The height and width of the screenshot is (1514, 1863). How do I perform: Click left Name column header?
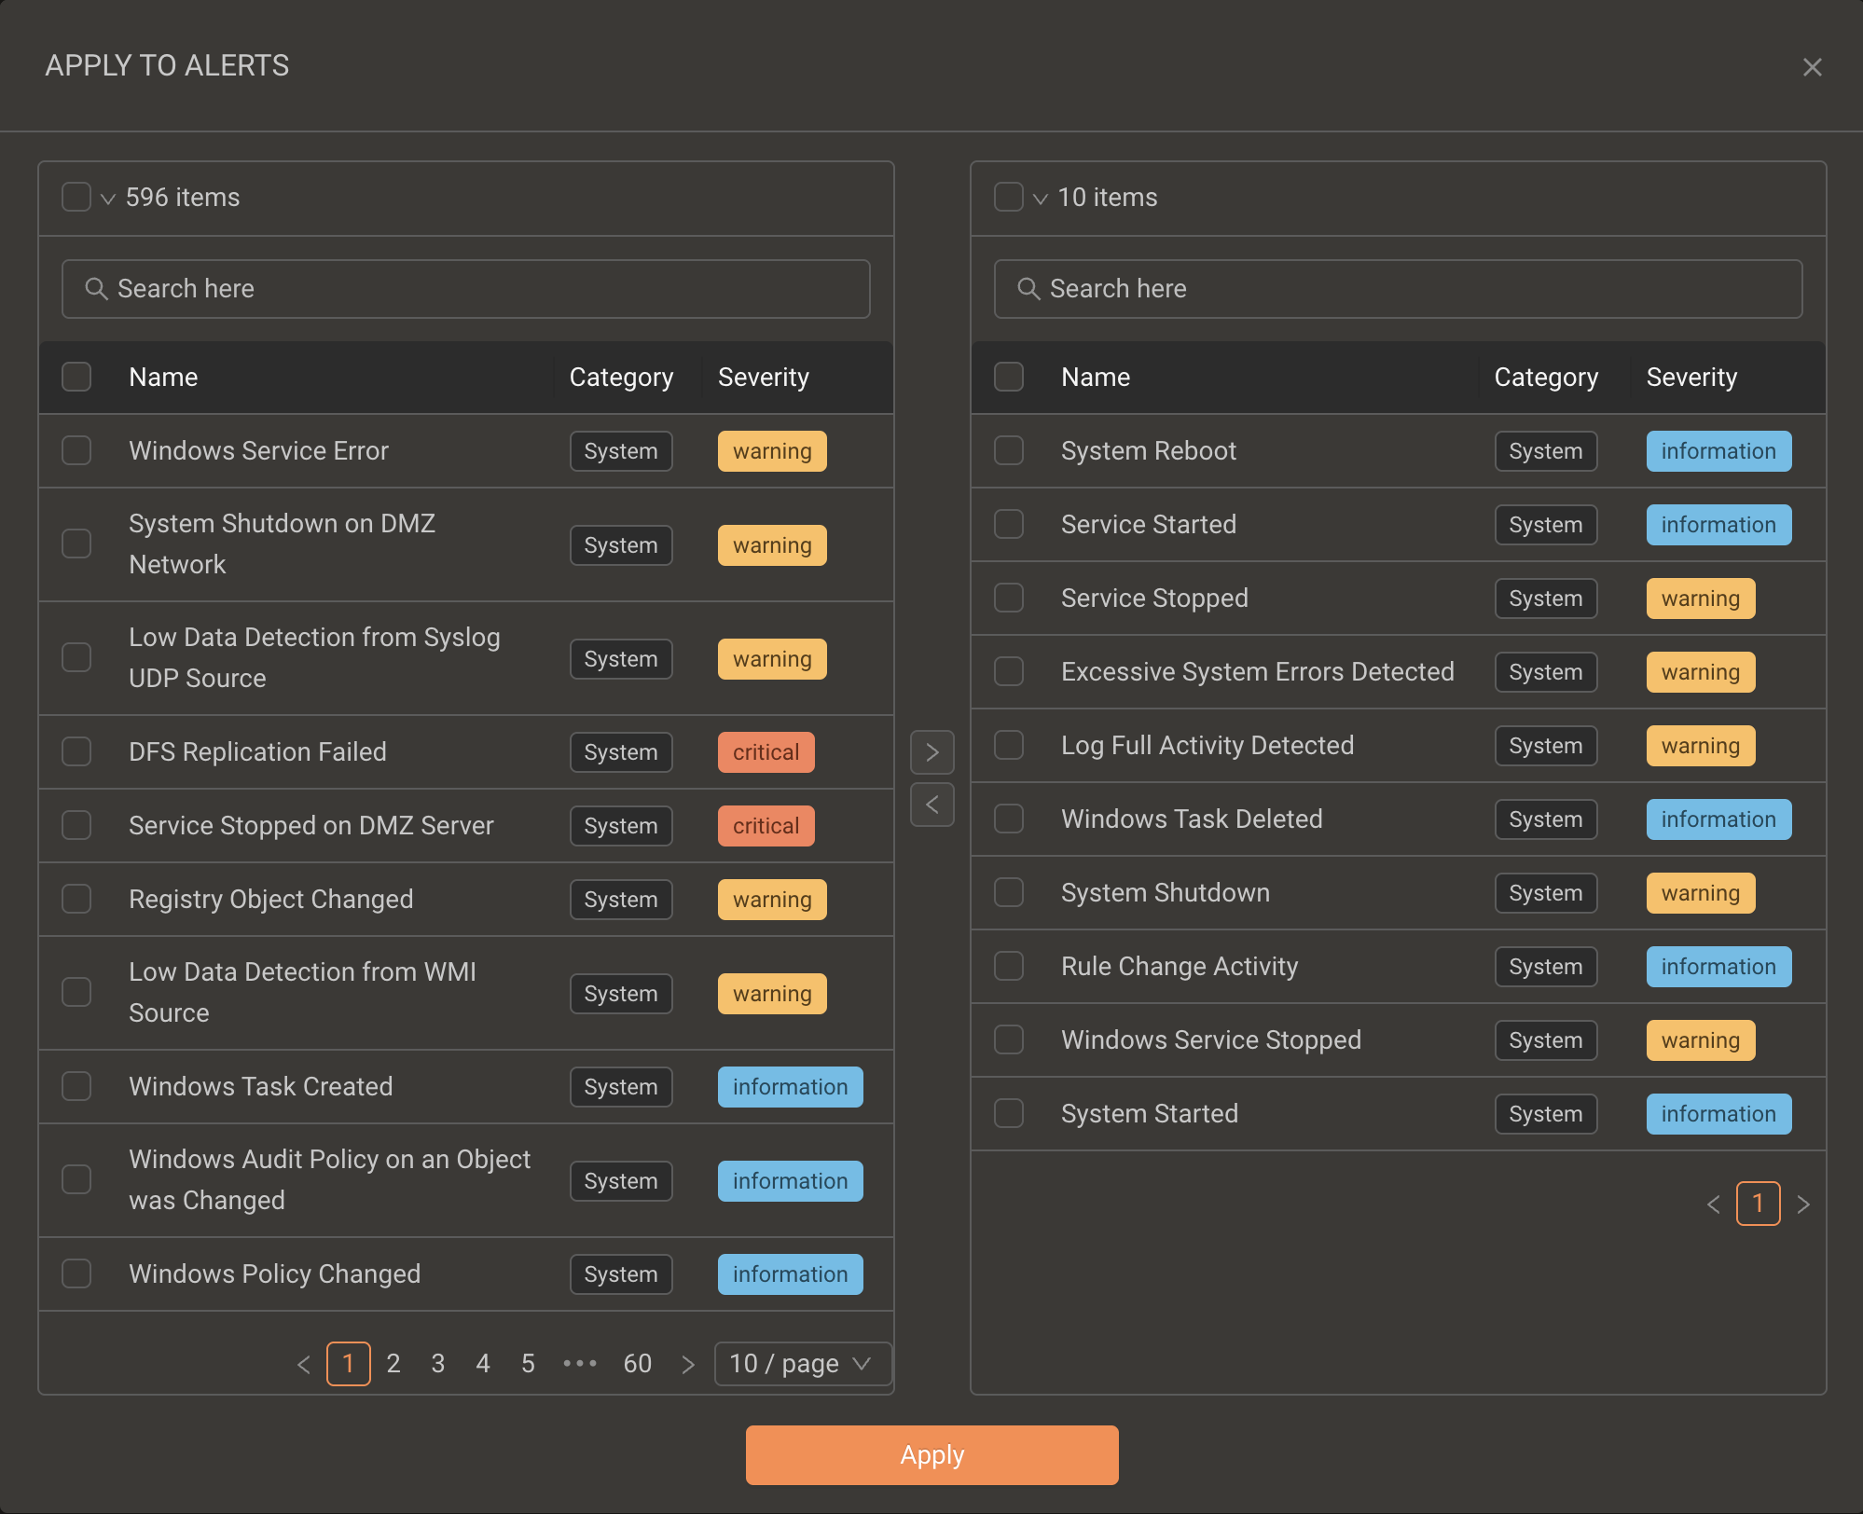click(163, 377)
